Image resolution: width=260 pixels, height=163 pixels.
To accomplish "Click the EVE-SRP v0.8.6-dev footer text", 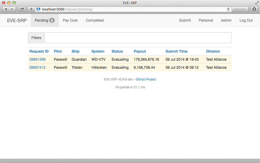I will [x=118, y=79].
